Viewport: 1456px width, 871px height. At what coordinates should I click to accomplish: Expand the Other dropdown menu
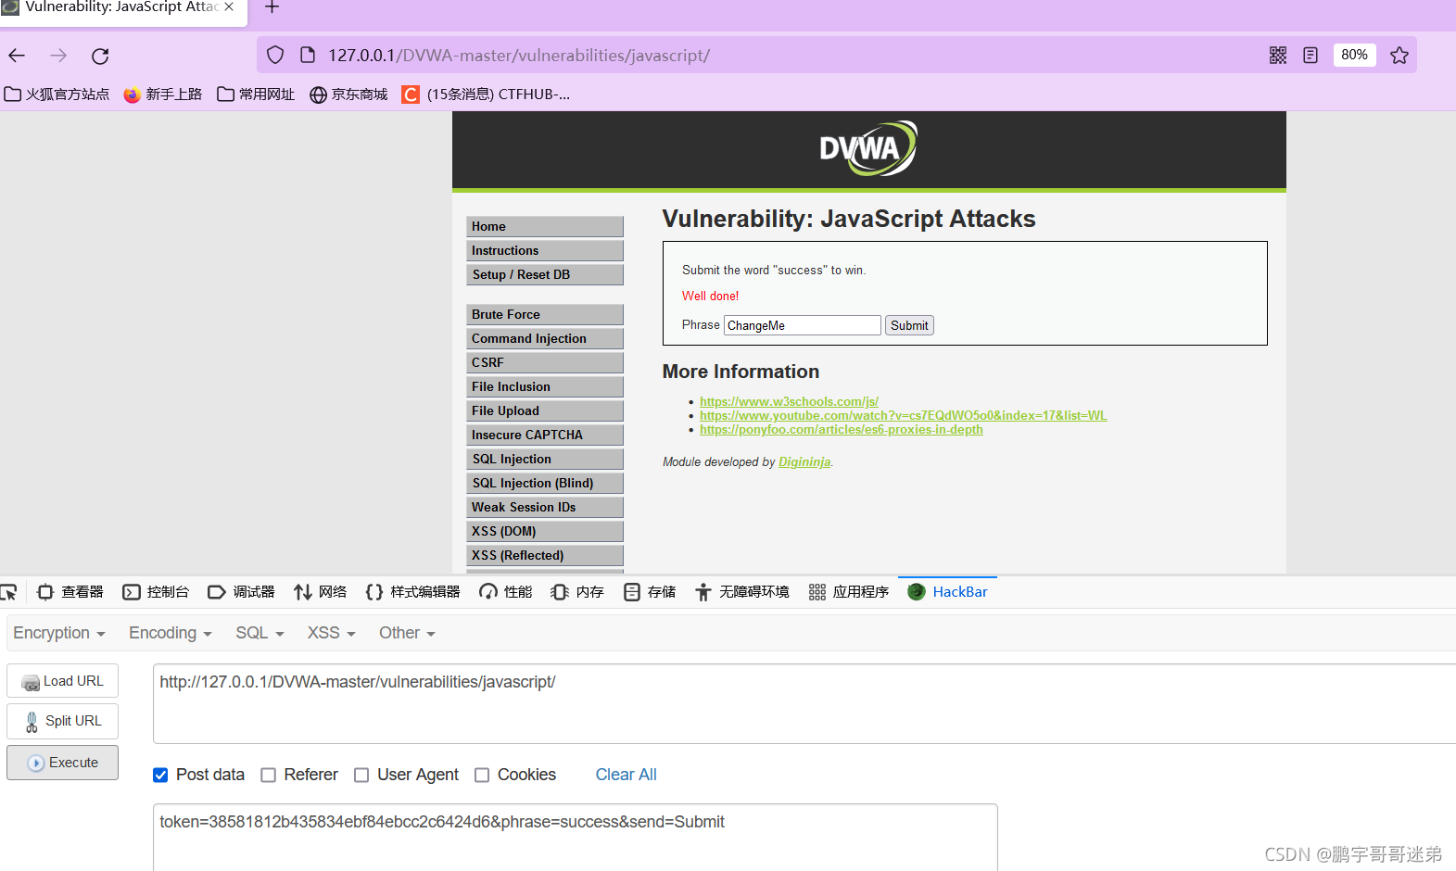pyautogui.click(x=407, y=633)
